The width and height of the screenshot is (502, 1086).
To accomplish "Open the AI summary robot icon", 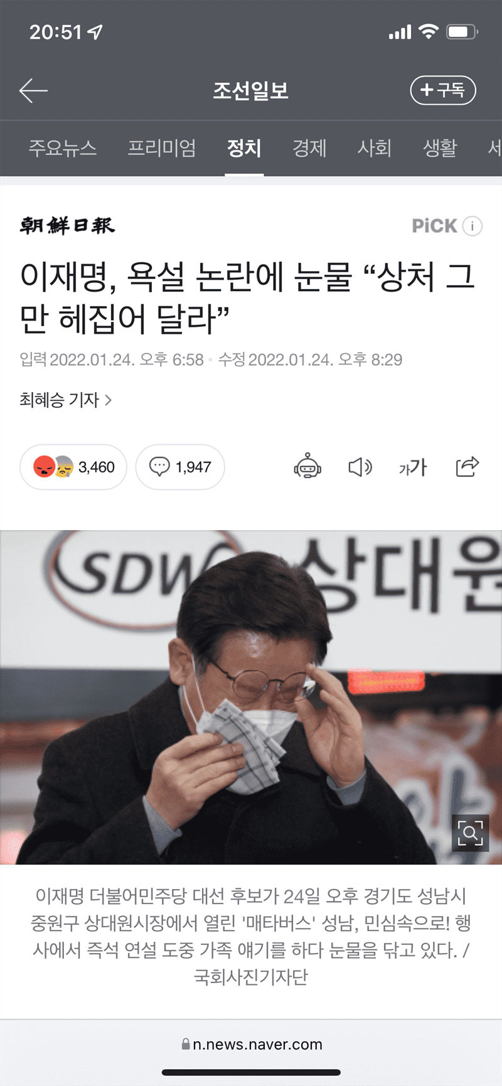I will click(x=307, y=467).
